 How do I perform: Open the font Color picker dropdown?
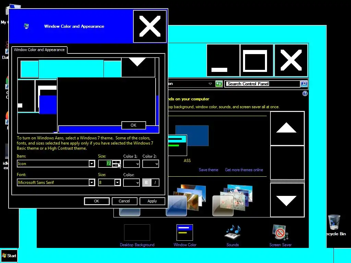(131, 183)
